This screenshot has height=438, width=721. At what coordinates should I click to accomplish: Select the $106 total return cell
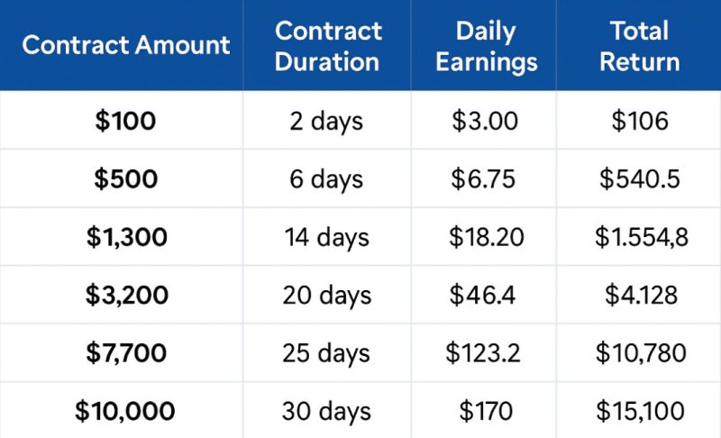639,121
